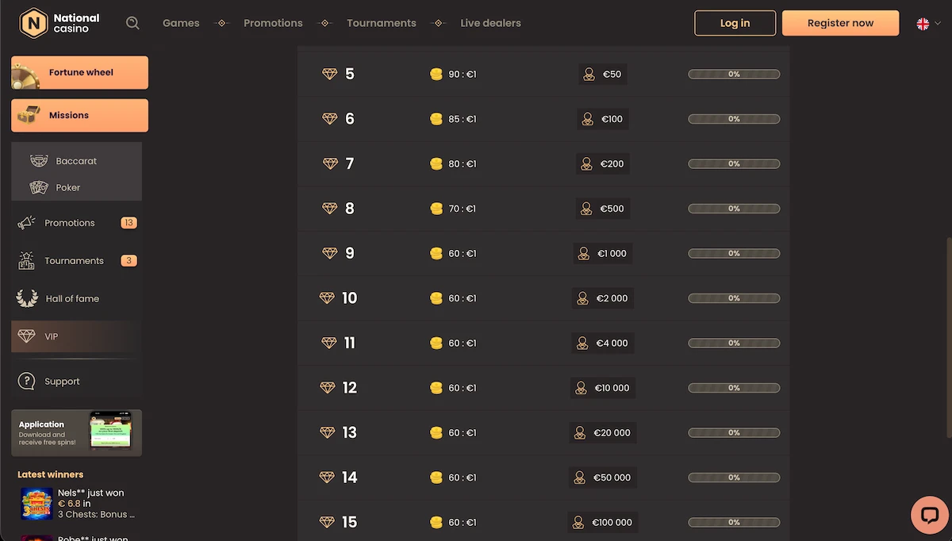
Task: Go to Tournaments in top navigation
Action: coord(381,23)
